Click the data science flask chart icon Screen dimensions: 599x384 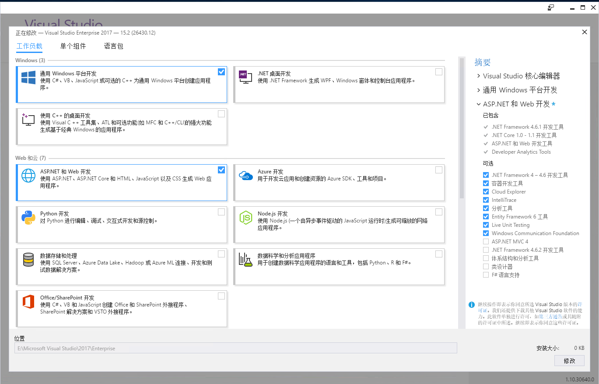pyautogui.click(x=245, y=260)
